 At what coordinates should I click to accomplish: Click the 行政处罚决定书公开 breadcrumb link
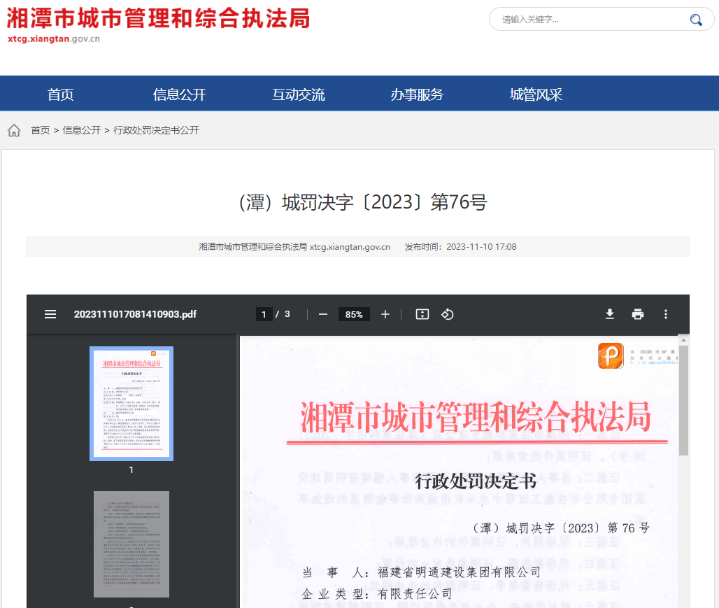[x=156, y=130]
